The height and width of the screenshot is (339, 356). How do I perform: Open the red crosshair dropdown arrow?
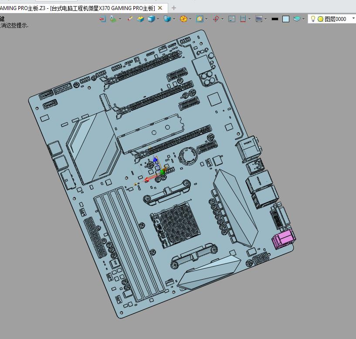pos(223,19)
